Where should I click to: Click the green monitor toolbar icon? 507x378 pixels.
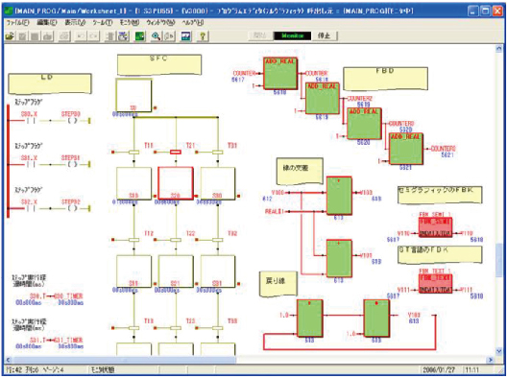(x=140, y=35)
